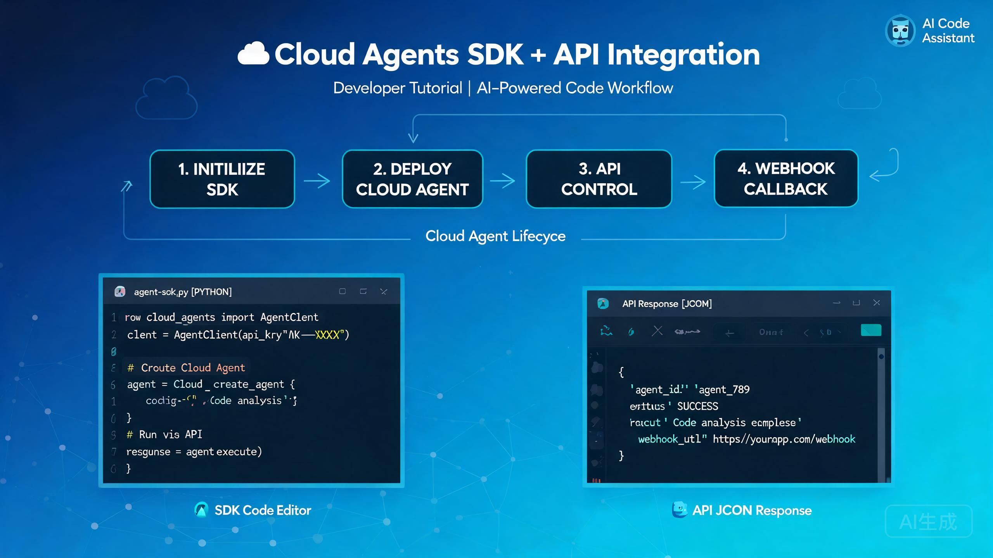Click the gray arrow-shaped icon in API Response toolbar
The image size is (993, 558).
(687, 332)
